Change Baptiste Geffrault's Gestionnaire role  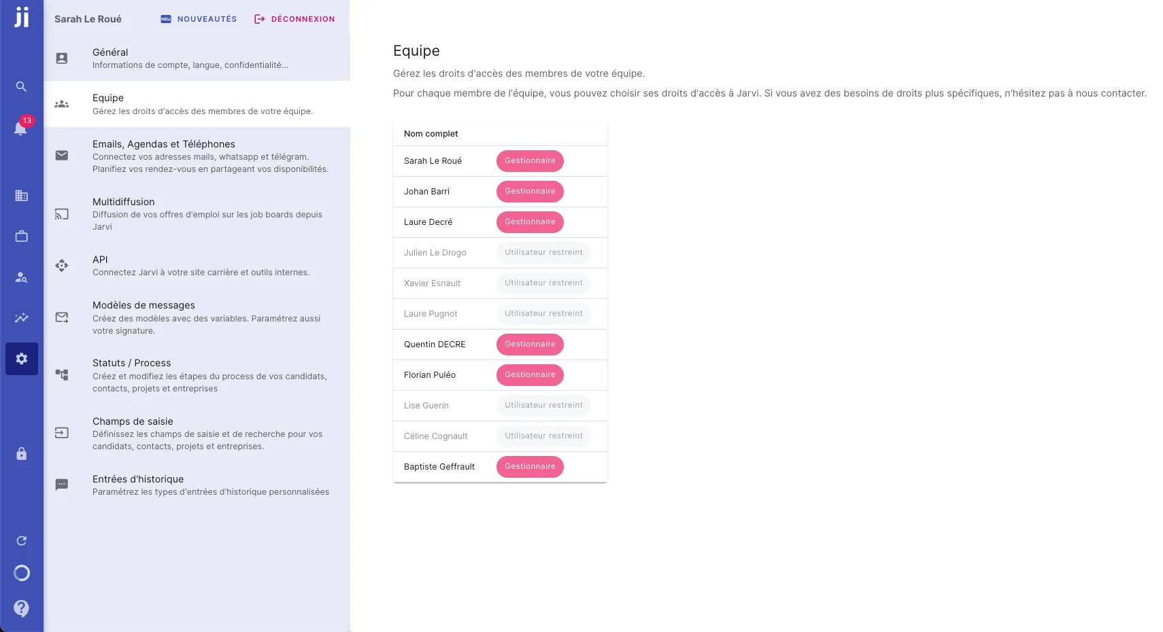pyautogui.click(x=530, y=467)
